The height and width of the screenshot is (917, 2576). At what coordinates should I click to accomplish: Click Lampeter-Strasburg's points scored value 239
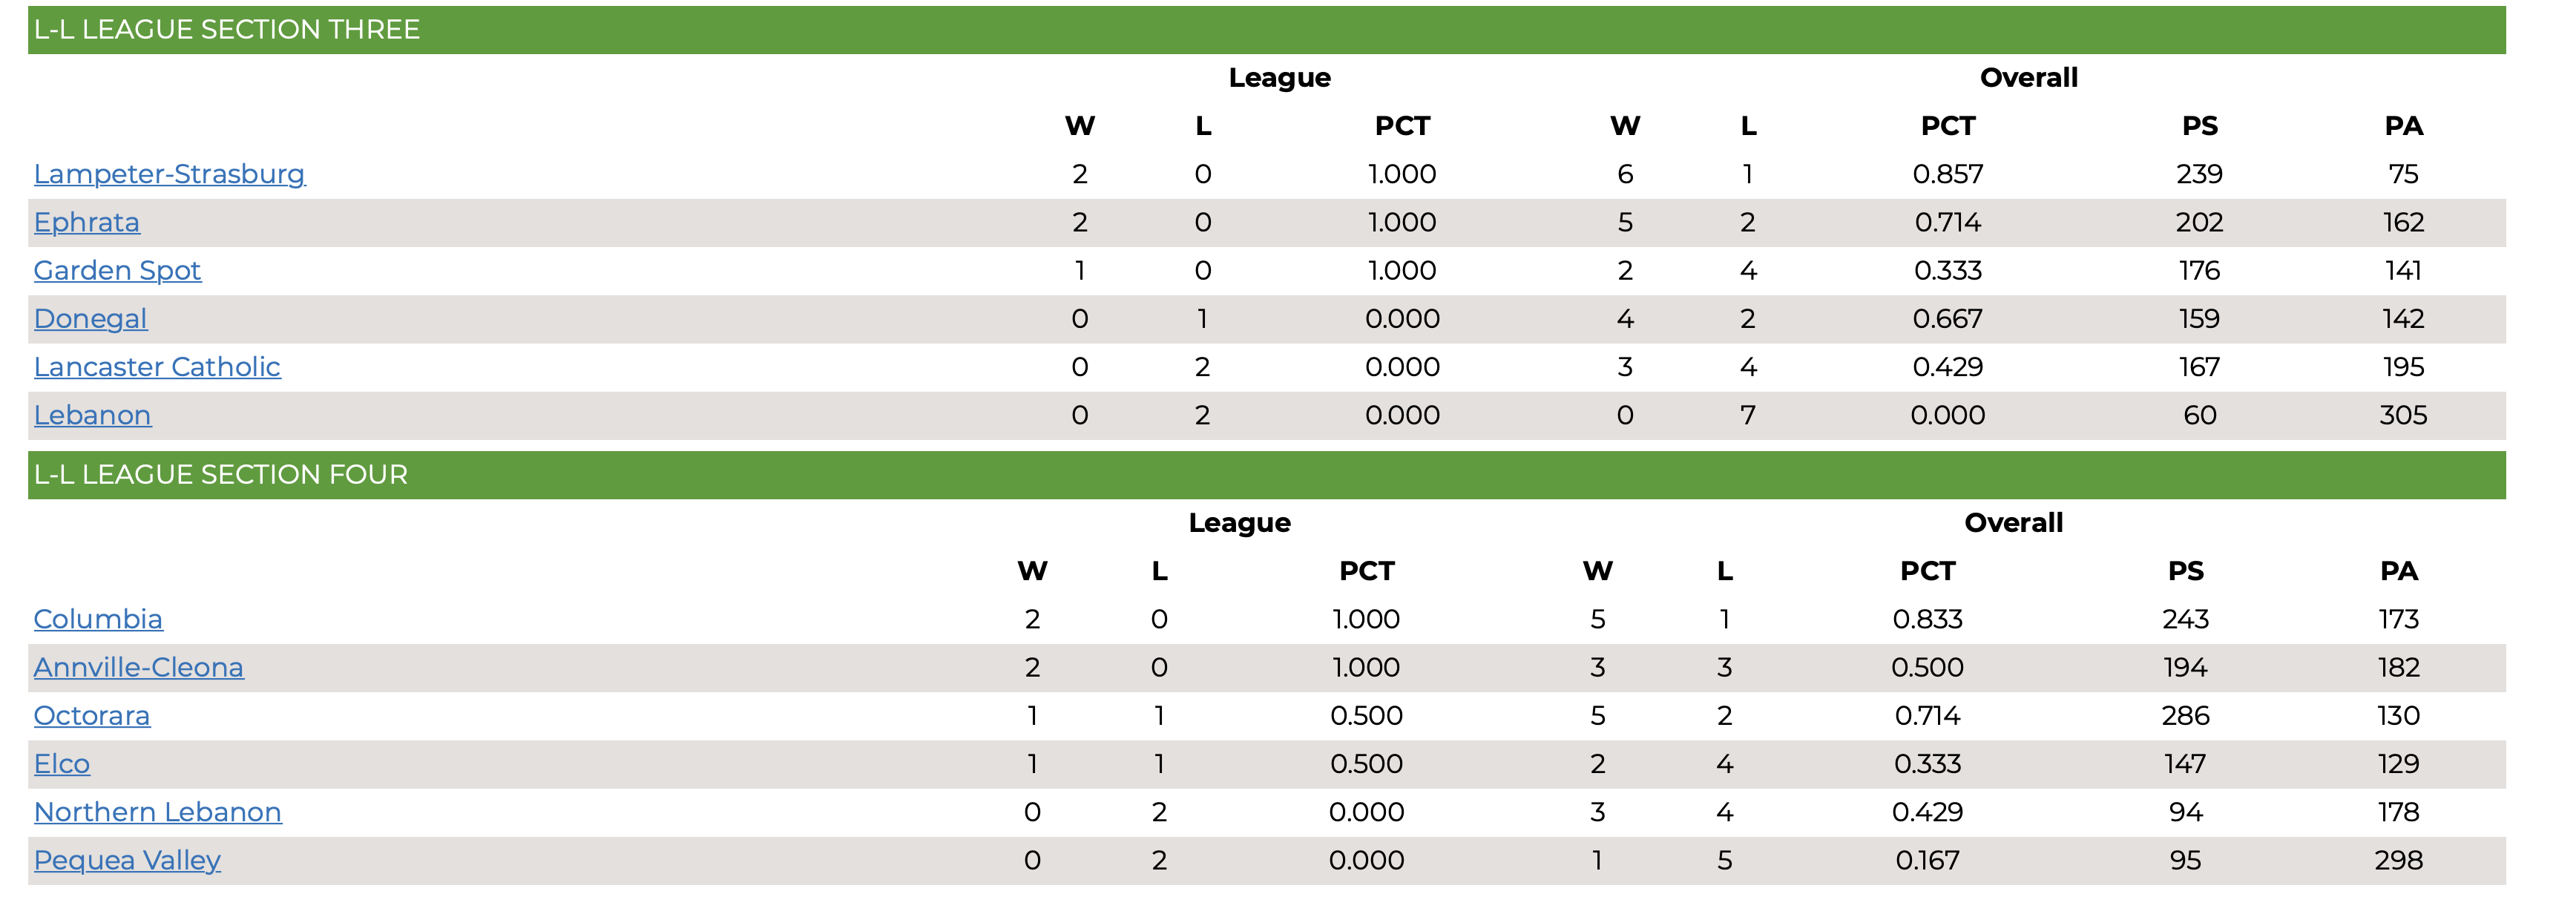(x=2199, y=174)
